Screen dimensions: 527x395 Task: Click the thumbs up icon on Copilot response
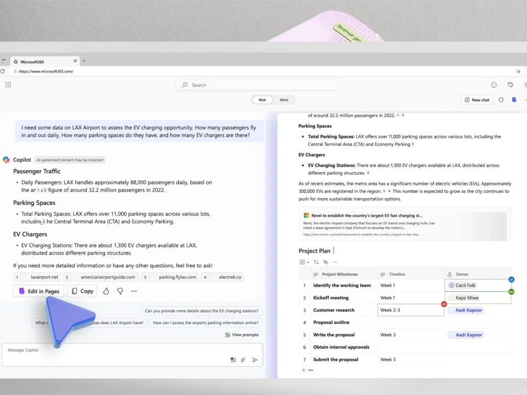(x=106, y=291)
